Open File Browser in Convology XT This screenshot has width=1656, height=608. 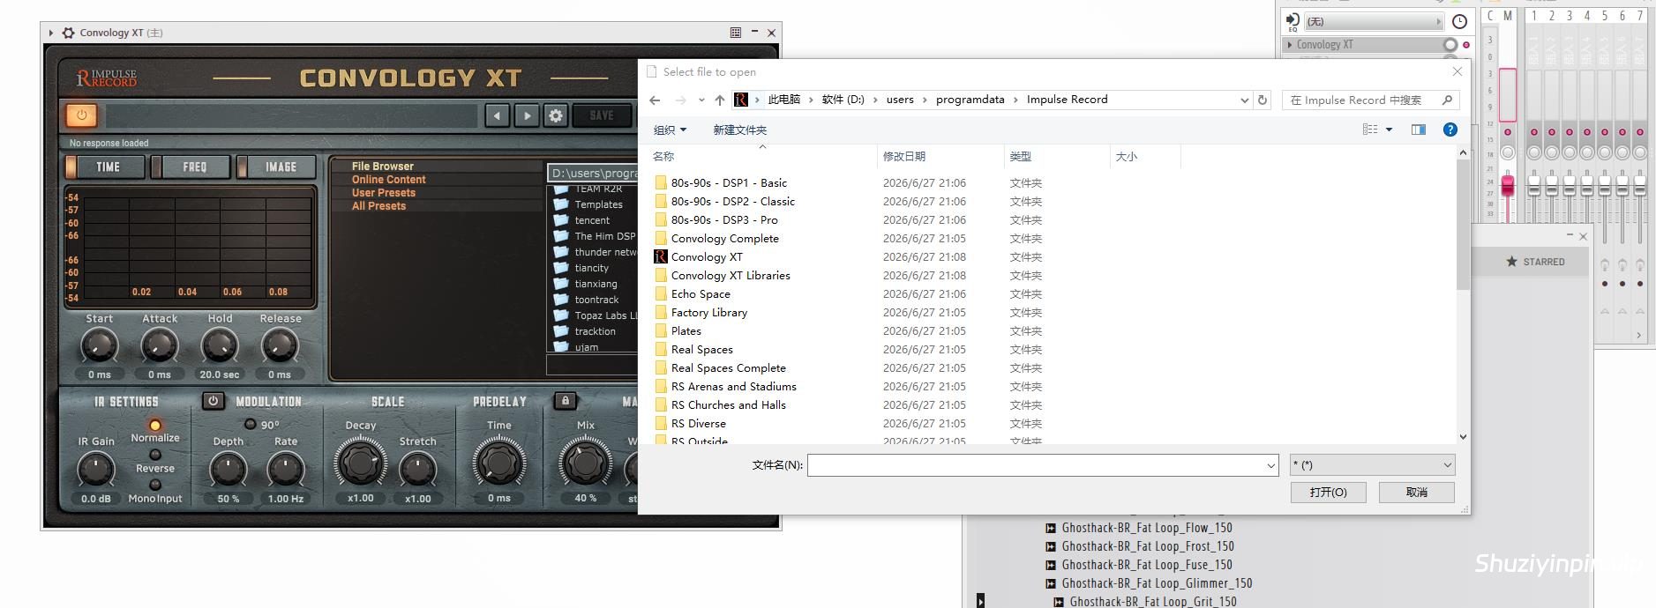[382, 166]
